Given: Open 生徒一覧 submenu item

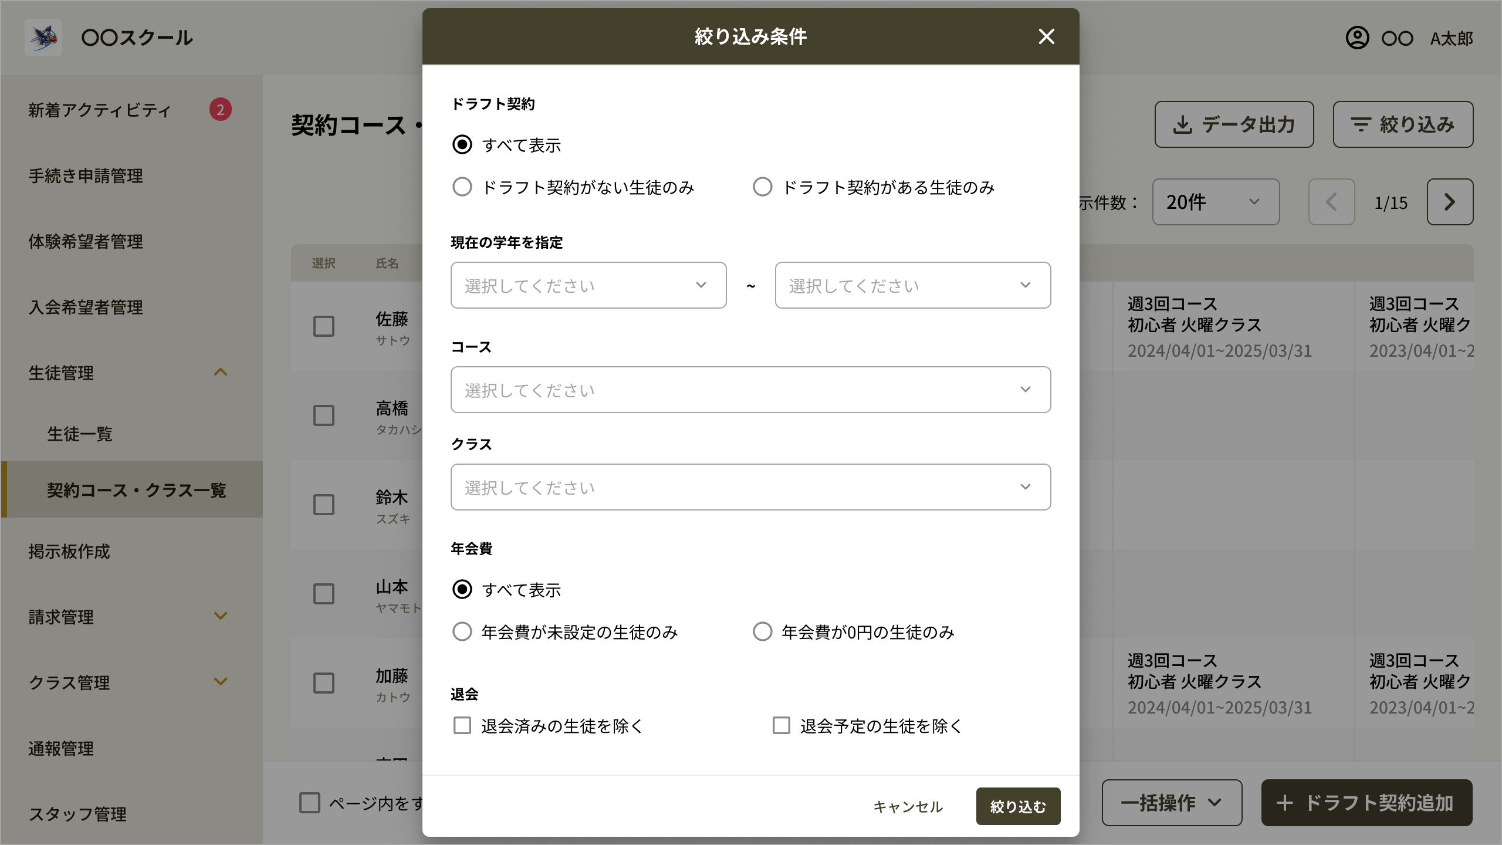Looking at the screenshot, I should [80, 434].
